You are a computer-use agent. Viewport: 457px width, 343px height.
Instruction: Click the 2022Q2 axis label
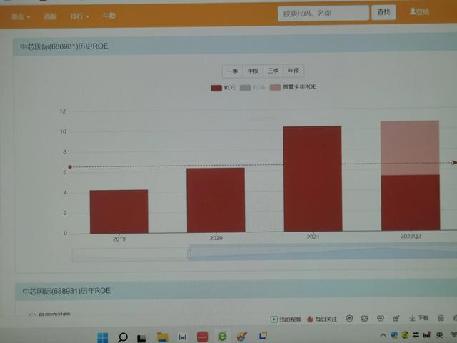411,236
